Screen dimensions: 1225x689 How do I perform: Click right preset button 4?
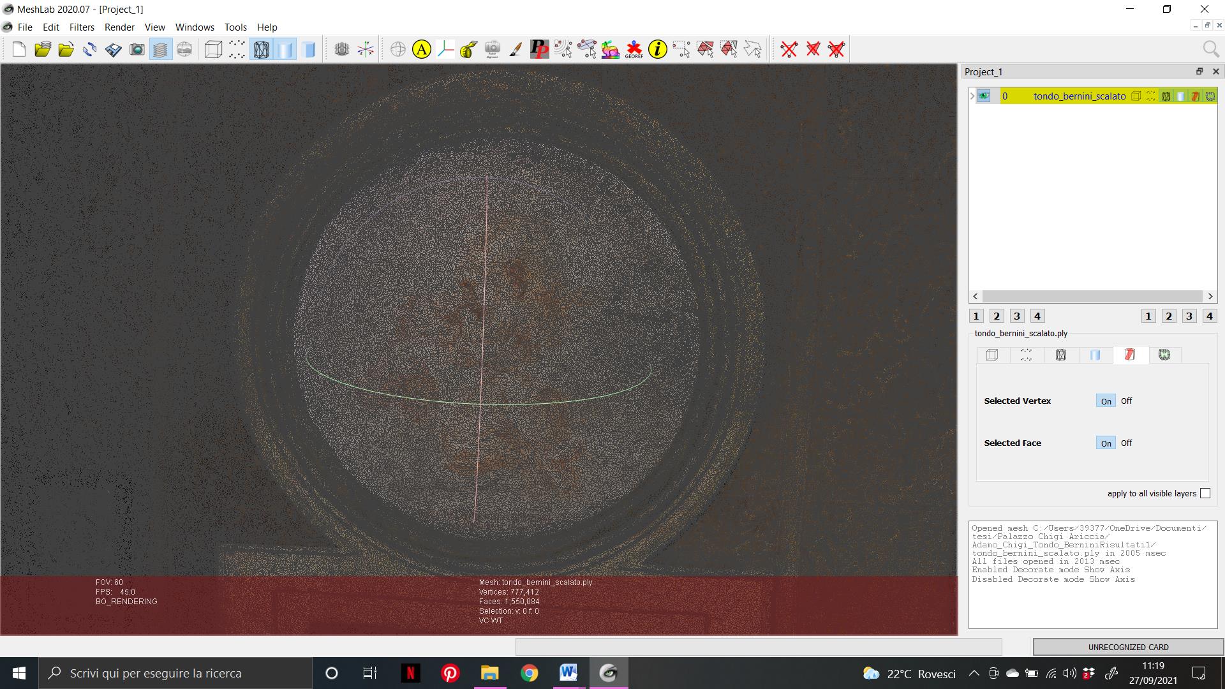(1210, 316)
